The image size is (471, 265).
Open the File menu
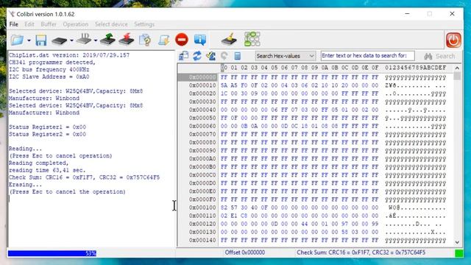(13, 24)
